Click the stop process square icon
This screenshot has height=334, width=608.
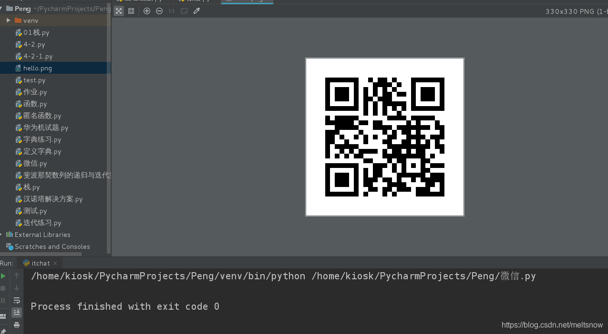3,288
